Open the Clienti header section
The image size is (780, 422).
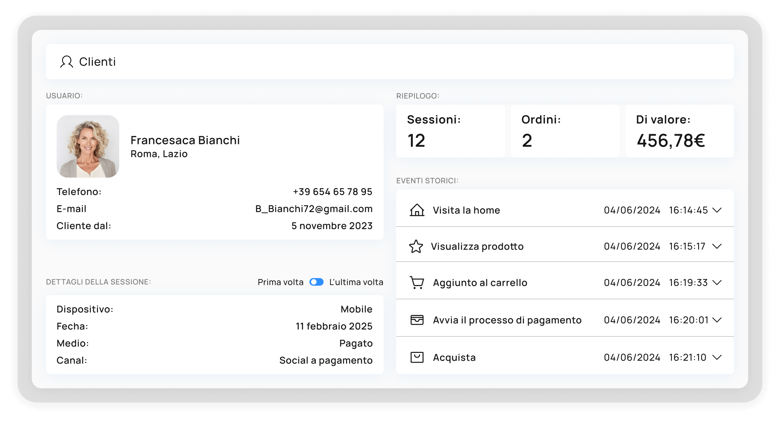[97, 62]
